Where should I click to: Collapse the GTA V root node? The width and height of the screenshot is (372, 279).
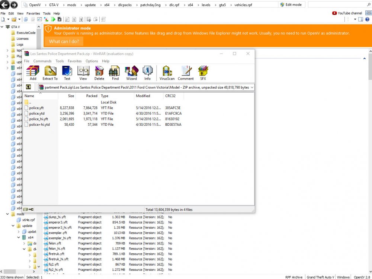(x=3, y=27)
